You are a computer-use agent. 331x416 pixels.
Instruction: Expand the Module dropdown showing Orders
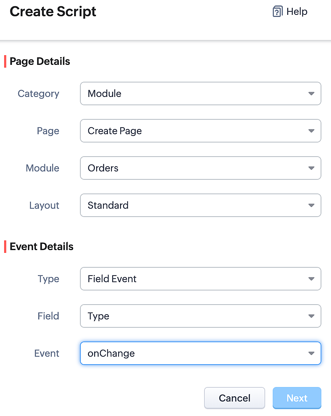[x=200, y=168]
